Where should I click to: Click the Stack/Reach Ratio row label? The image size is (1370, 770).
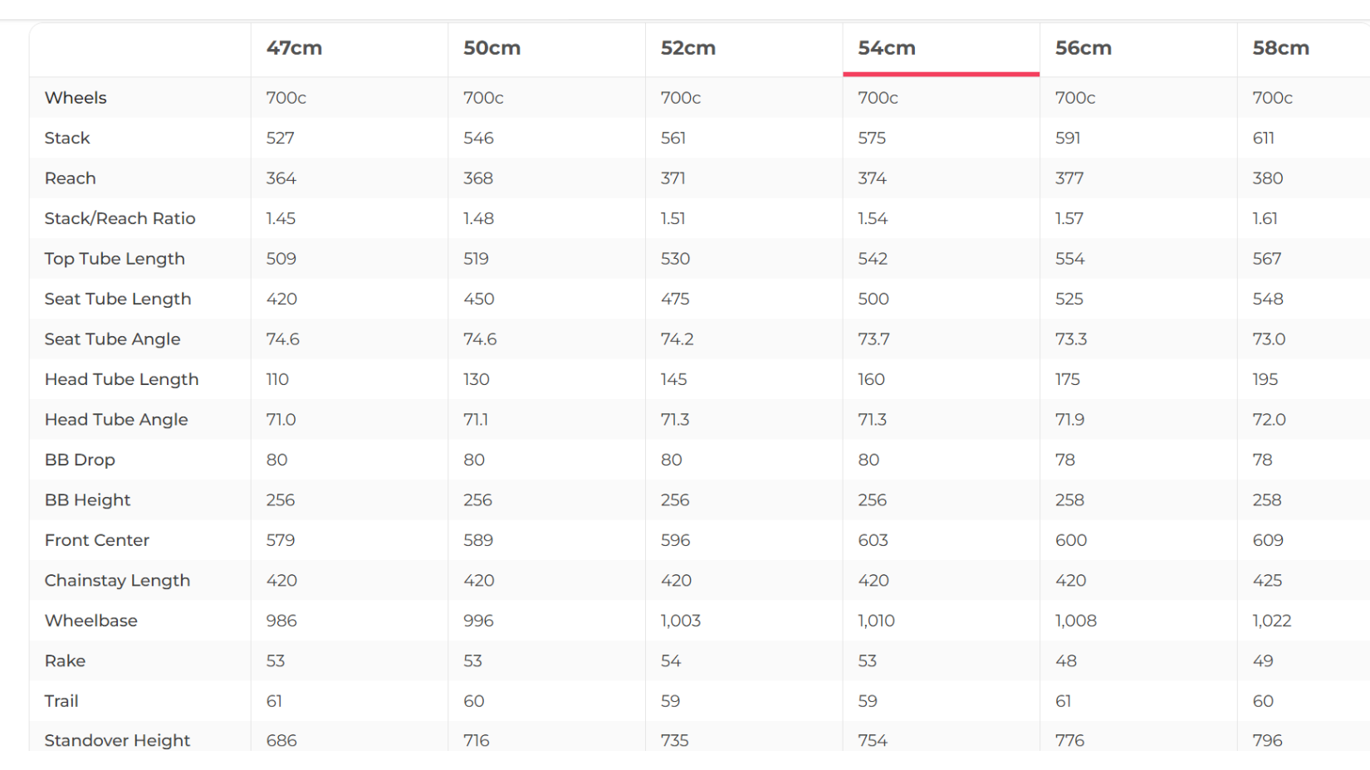pos(120,218)
